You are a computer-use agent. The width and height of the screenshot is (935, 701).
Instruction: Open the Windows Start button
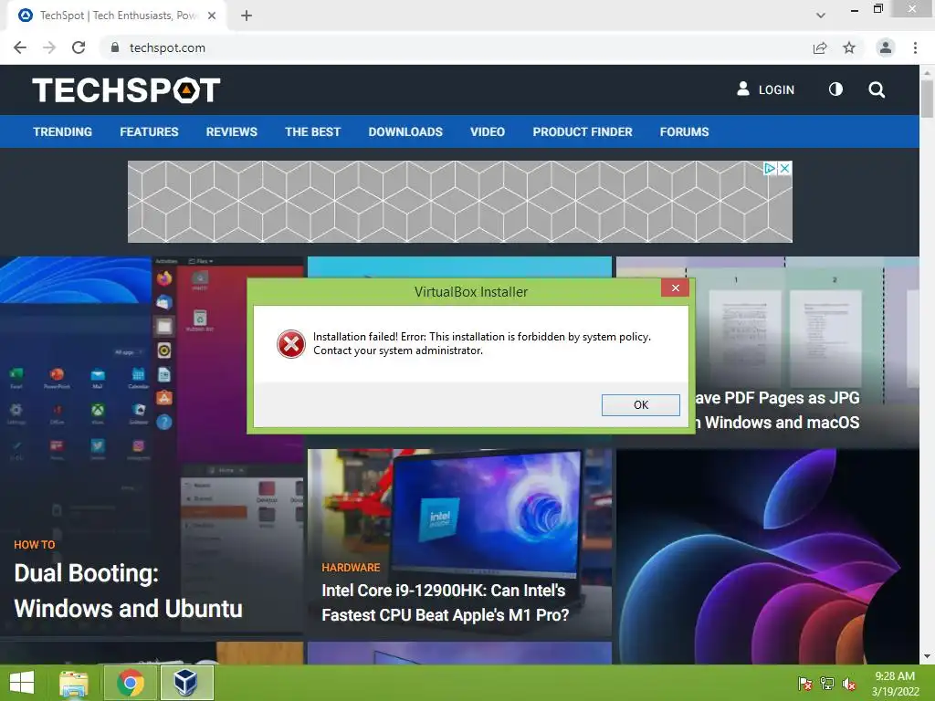coord(22,683)
